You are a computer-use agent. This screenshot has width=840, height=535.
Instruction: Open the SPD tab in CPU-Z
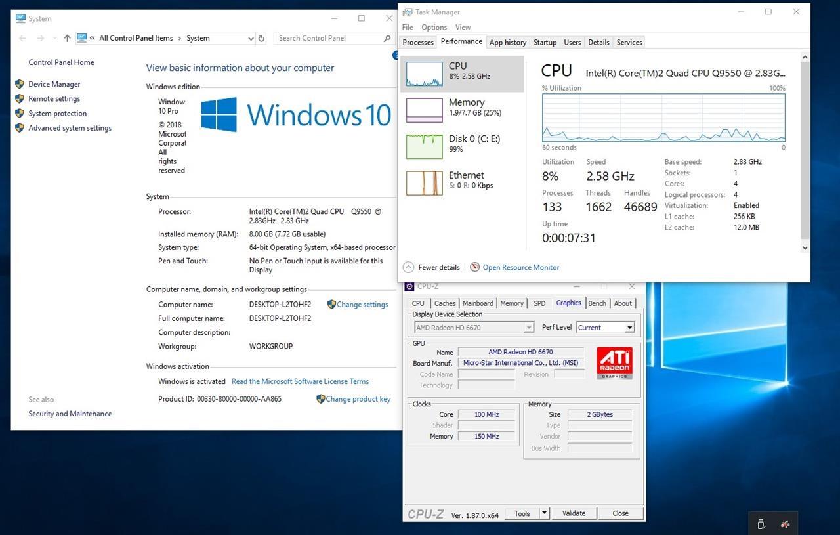coord(539,303)
